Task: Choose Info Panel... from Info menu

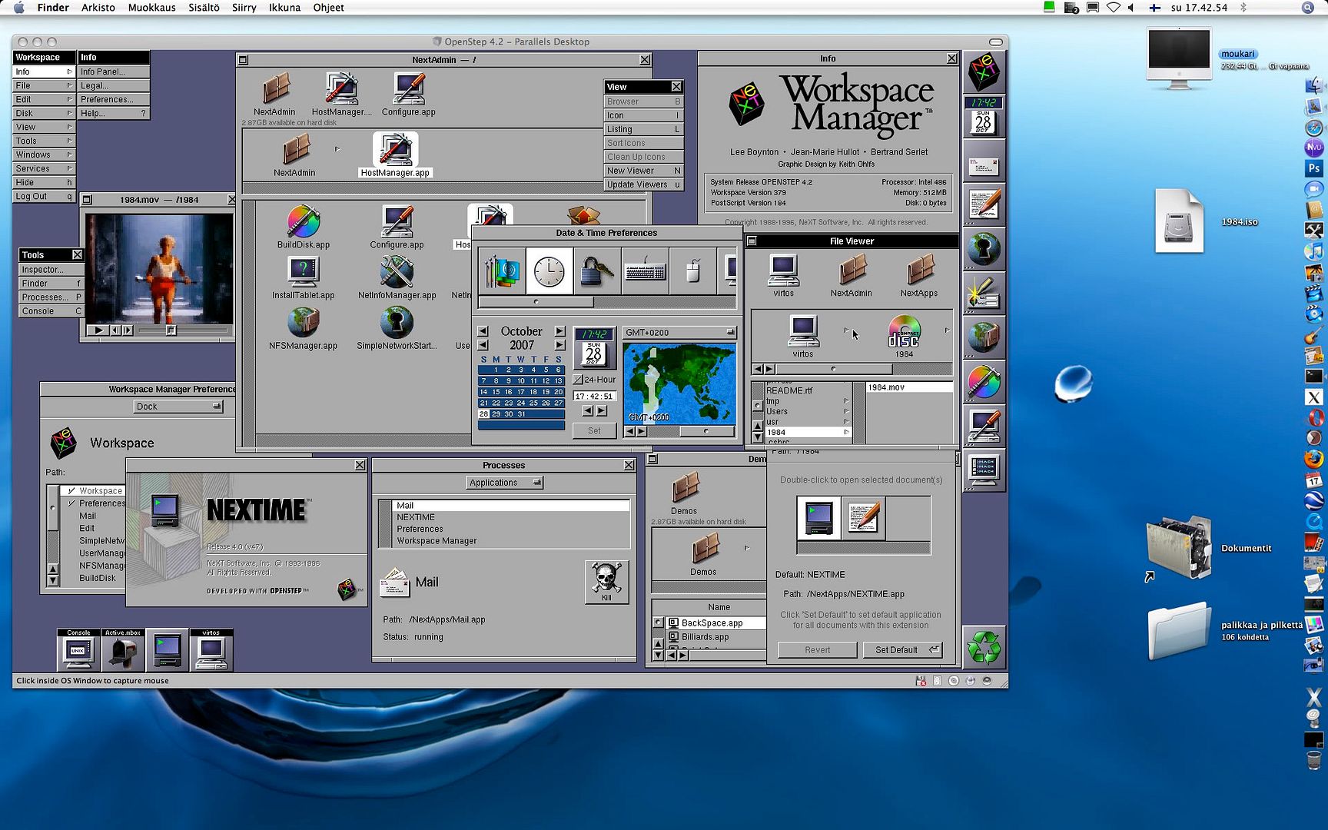Action: click(114, 71)
